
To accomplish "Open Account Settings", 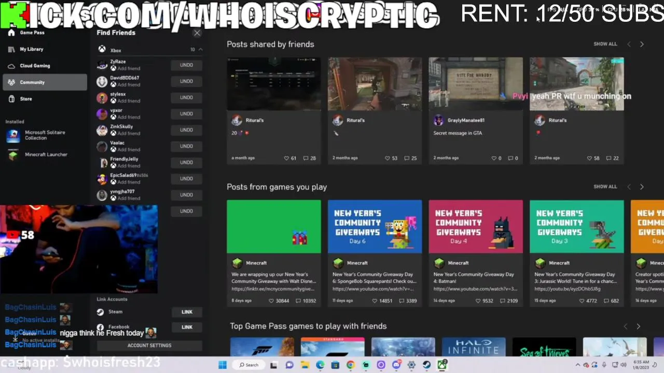I will pos(149,346).
